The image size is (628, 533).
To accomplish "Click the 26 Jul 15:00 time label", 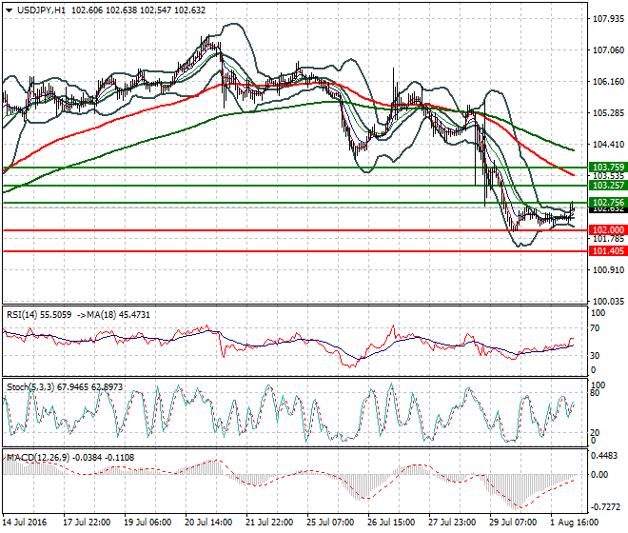I will (x=391, y=523).
